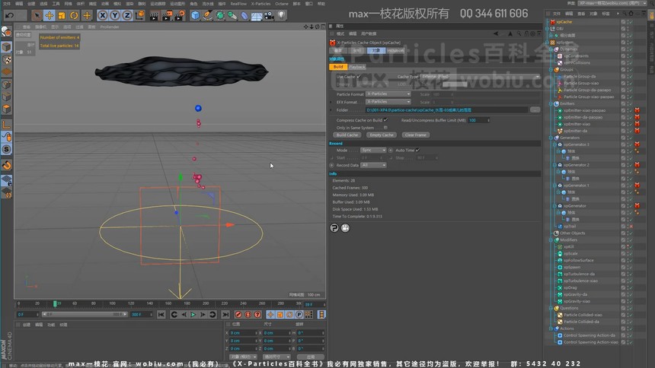The height and width of the screenshot is (368, 655).
Task: Toggle the Y axis lock
Action: (114, 15)
